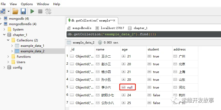Click the Users folder icon
This screenshot has width=221, height=110.
[x=13, y=62]
